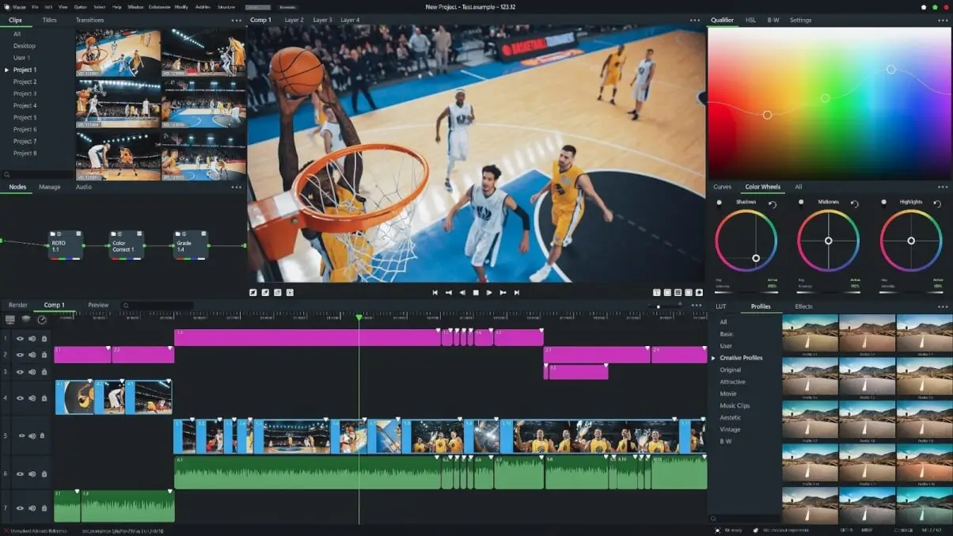
Task: Click the search magnifier in the Clips panel
Action: (x=6, y=174)
